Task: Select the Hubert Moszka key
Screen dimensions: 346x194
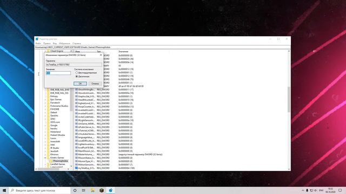Action: pos(57,135)
